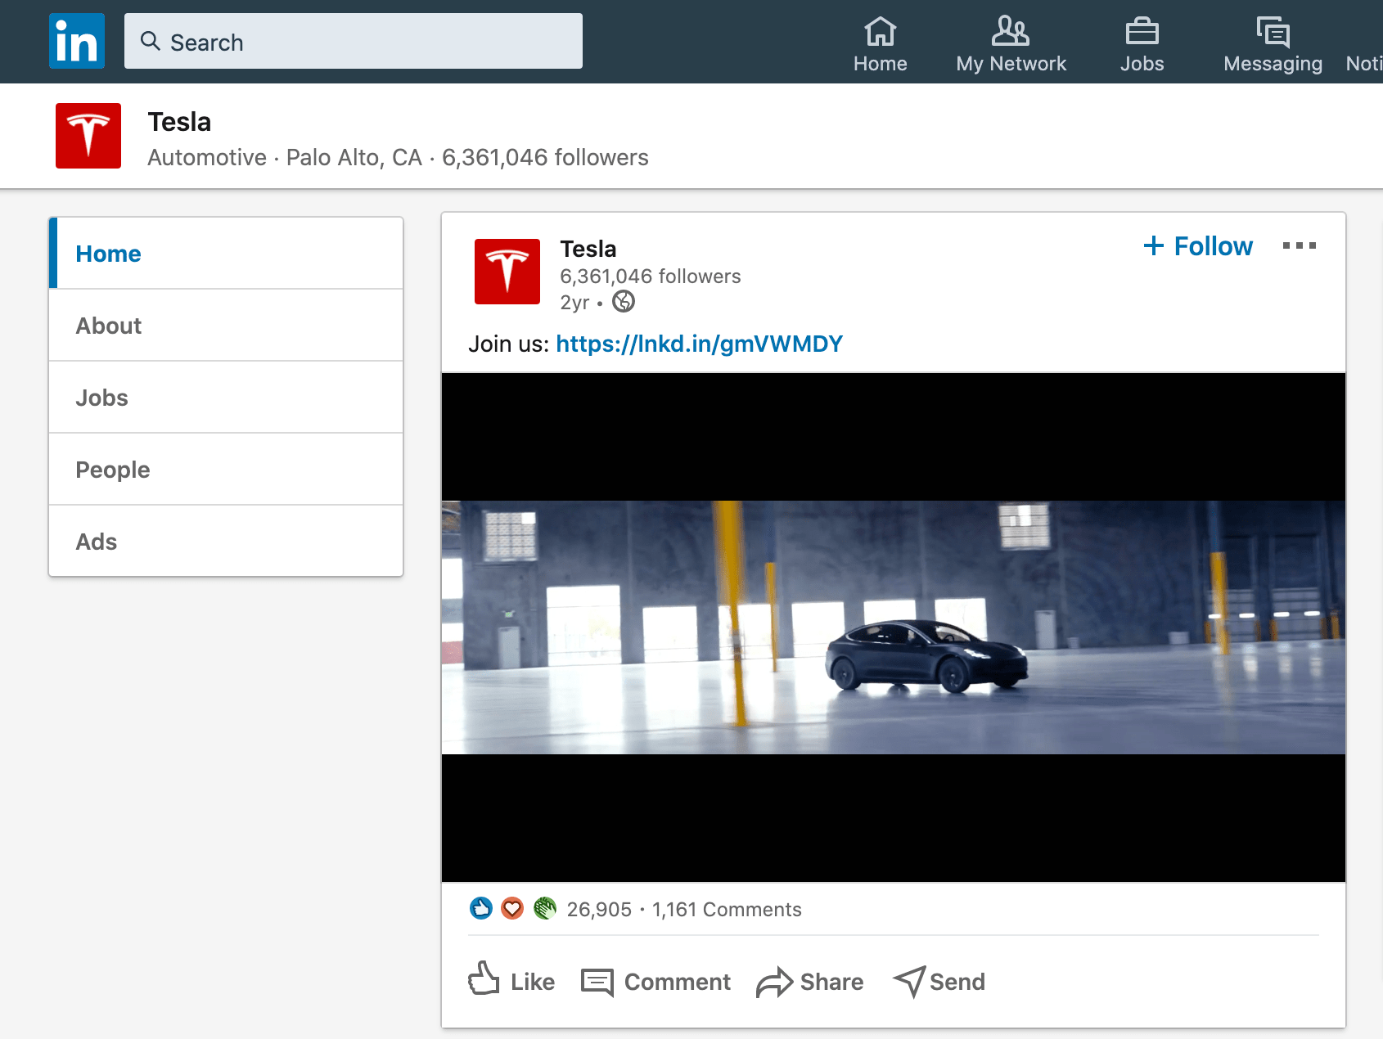1383x1039 pixels.
Task: Send the Tesla post
Action: click(x=939, y=982)
